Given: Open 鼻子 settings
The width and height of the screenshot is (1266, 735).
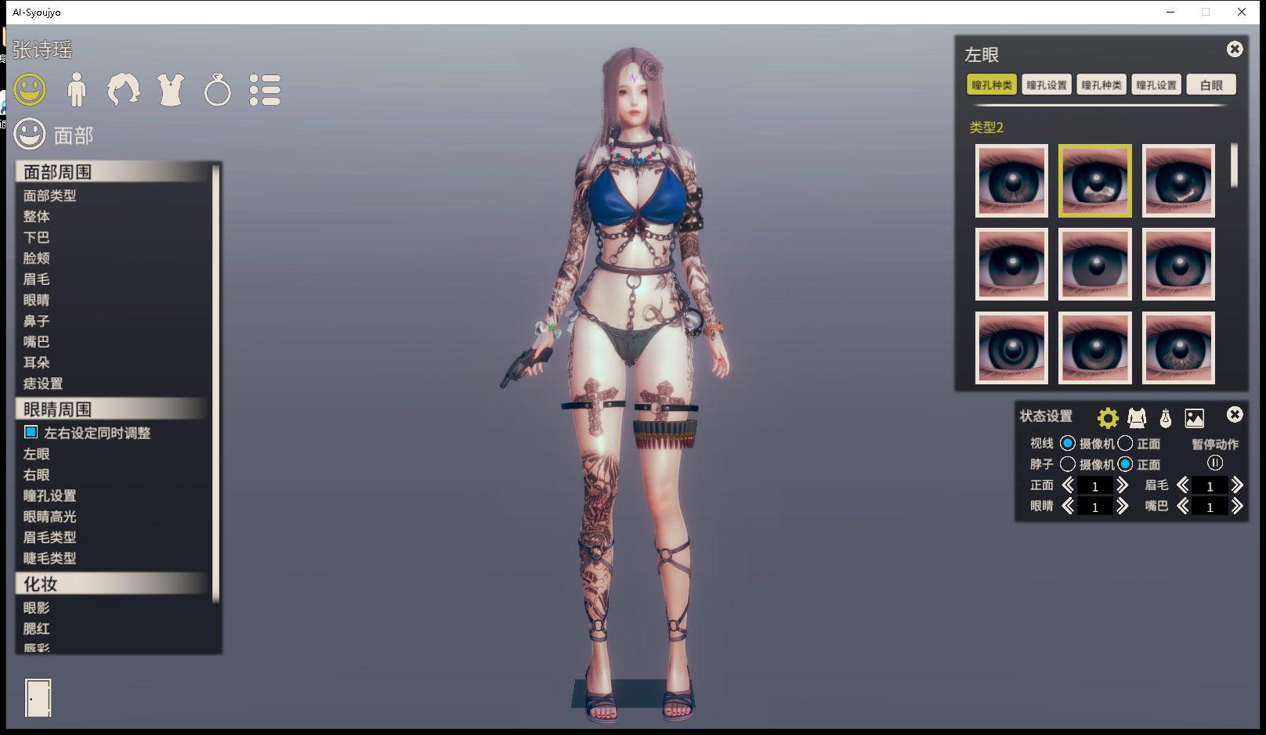Looking at the screenshot, I should pyautogui.click(x=37, y=321).
